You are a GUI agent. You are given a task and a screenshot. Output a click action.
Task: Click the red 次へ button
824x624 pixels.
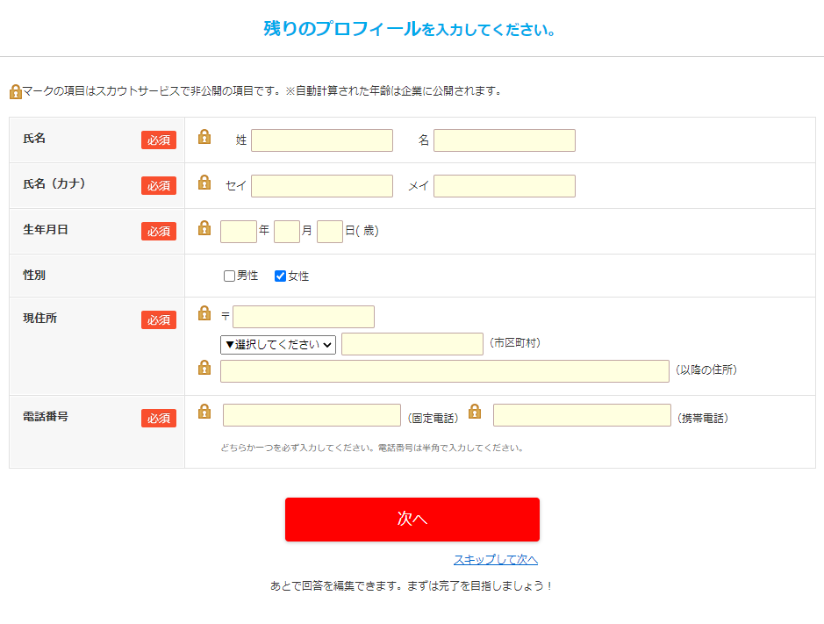tap(412, 520)
